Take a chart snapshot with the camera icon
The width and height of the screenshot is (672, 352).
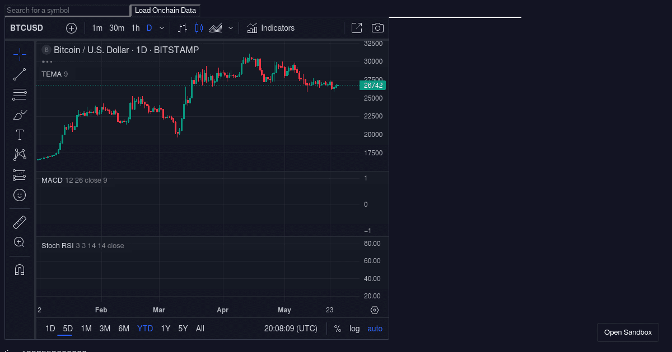click(x=377, y=27)
